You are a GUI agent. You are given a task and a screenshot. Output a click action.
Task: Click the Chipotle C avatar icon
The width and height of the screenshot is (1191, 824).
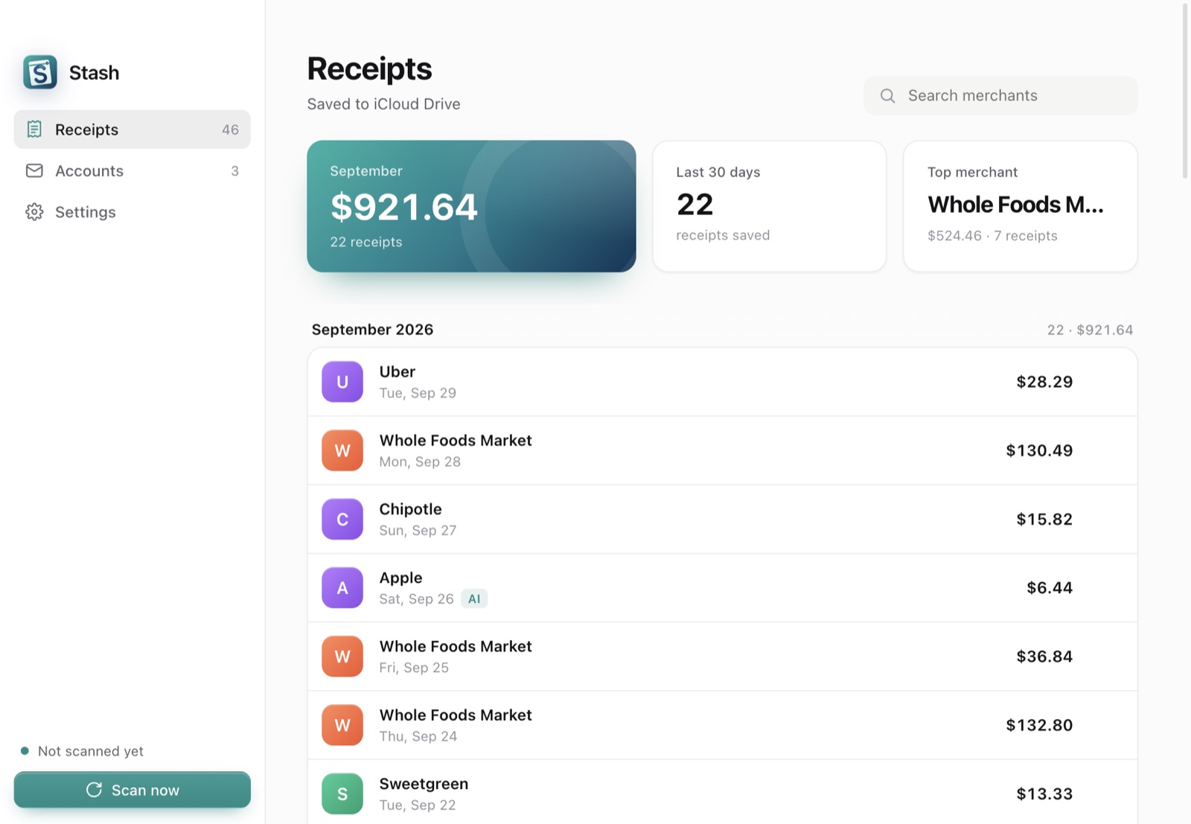pos(342,519)
